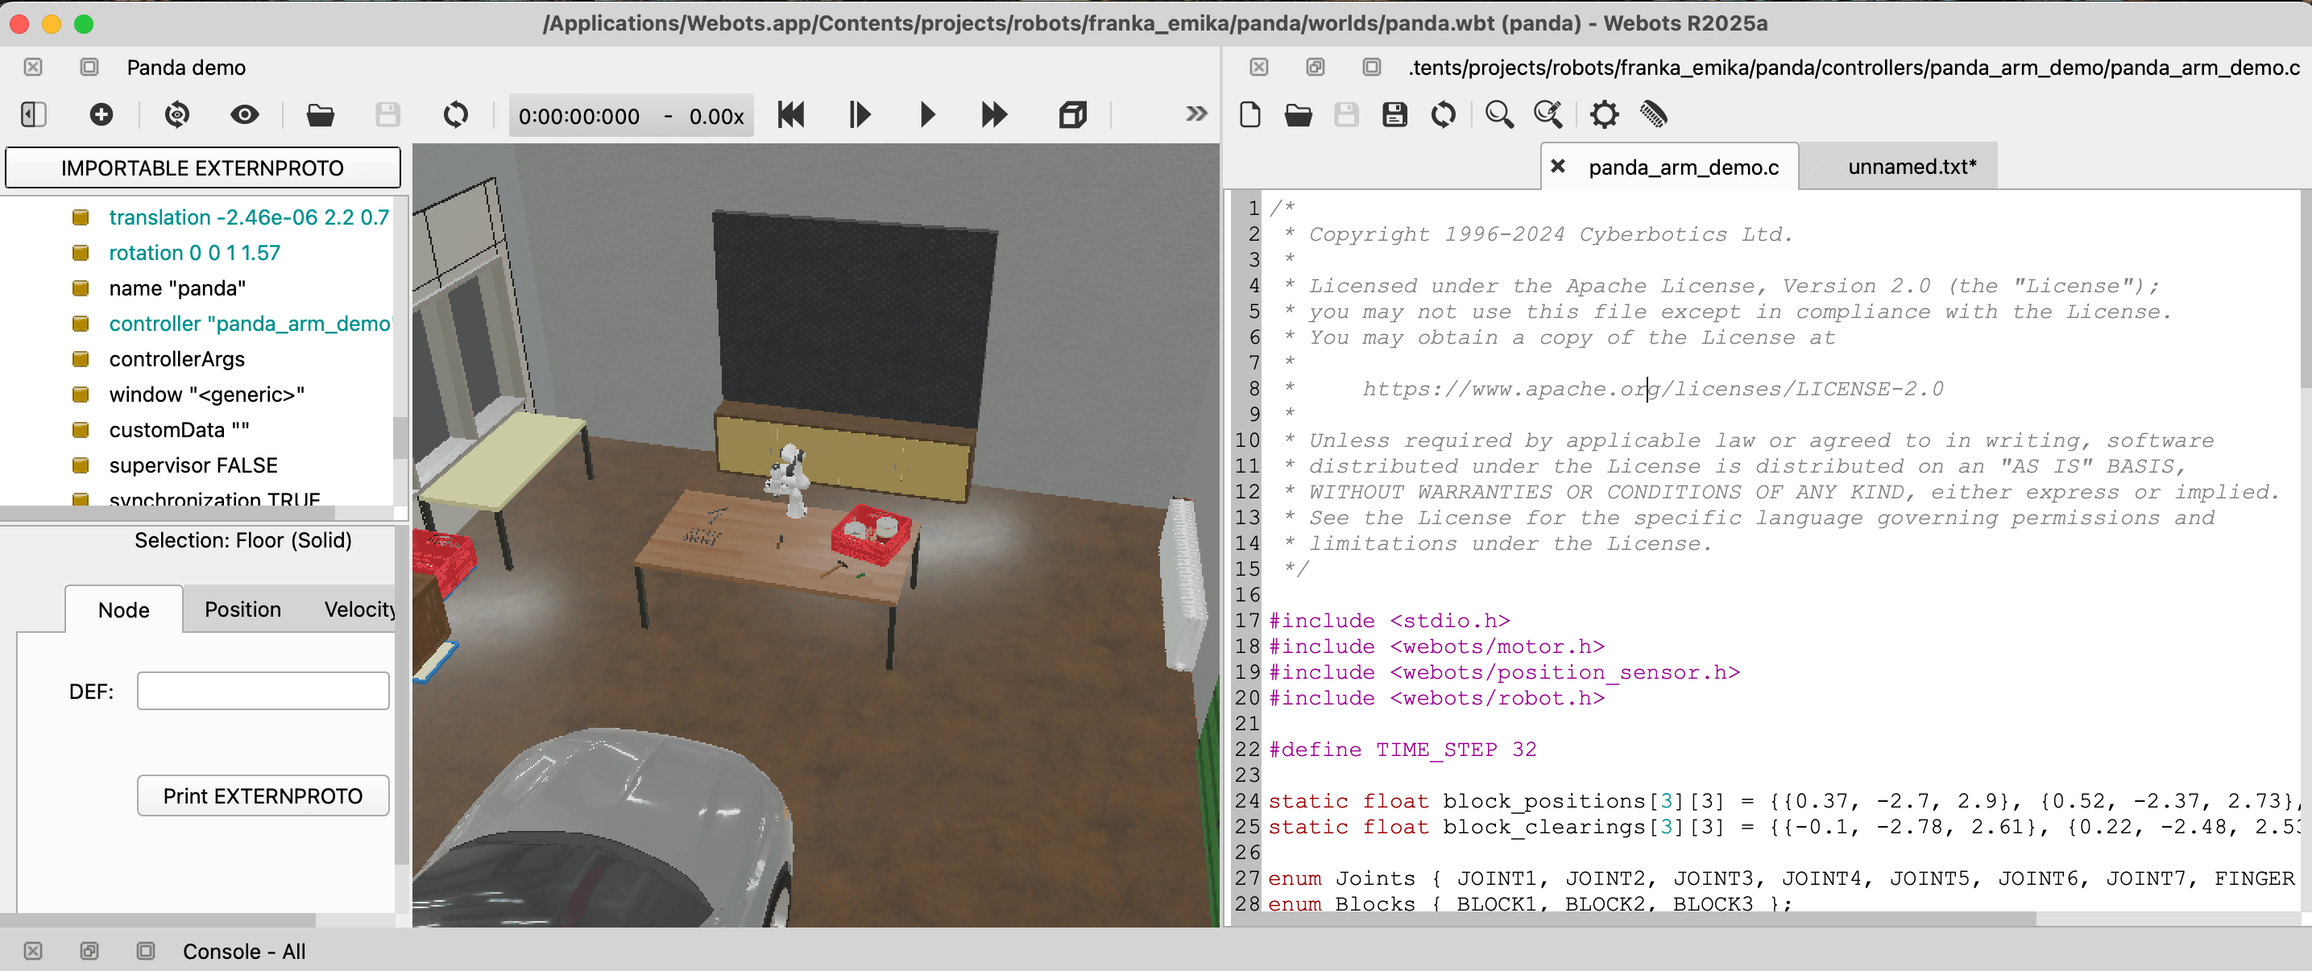Hide the scene tree side panel
Screen dimensions: 2312x971
pyautogui.click(x=33, y=115)
